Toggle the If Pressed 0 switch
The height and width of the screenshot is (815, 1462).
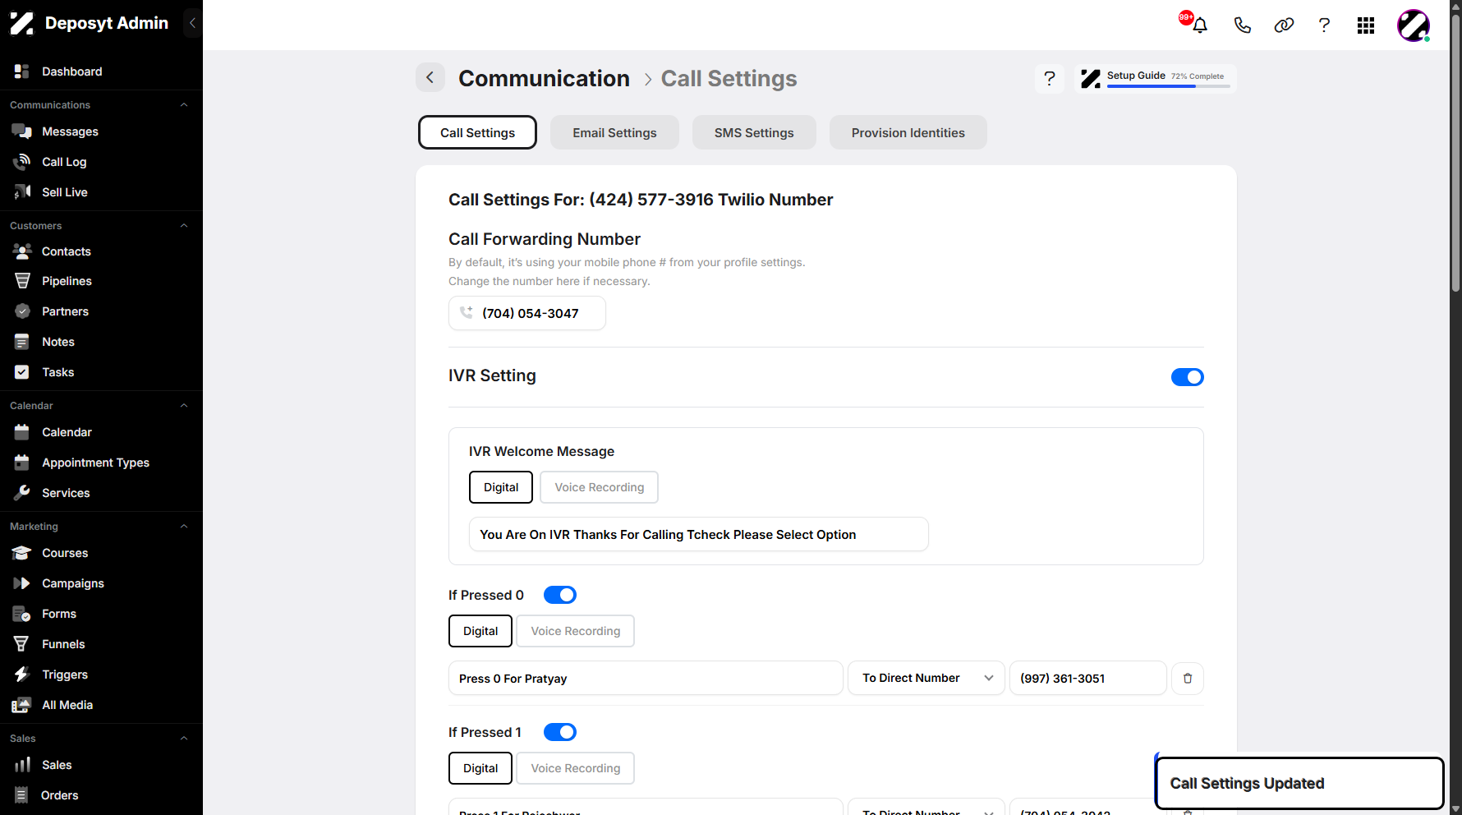point(560,595)
